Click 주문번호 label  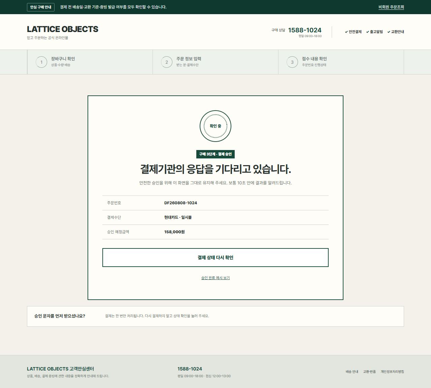pos(114,203)
